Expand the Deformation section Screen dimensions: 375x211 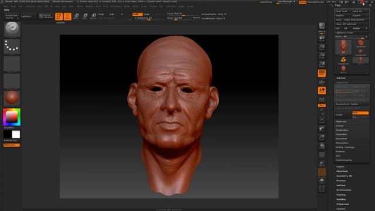pyautogui.click(x=344, y=190)
